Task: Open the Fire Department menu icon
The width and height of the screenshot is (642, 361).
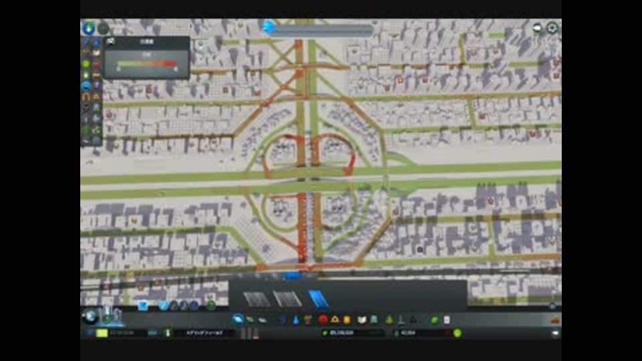Action: (334, 320)
